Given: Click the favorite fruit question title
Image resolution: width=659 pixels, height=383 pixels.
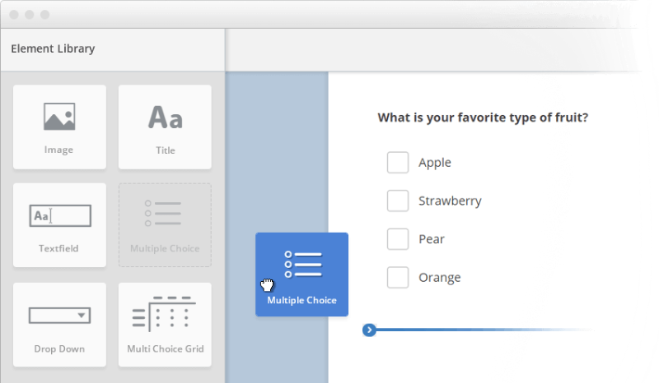Looking at the screenshot, I should coord(483,118).
